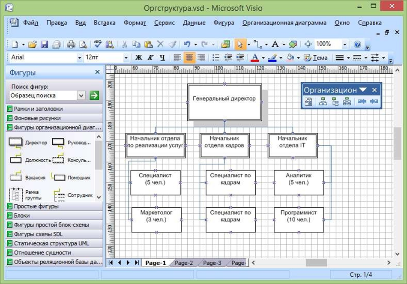Open the Отношение сущности stencil

(54, 253)
